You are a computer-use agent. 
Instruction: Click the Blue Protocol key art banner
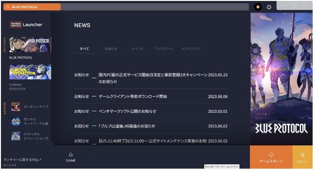click(281, 79)
